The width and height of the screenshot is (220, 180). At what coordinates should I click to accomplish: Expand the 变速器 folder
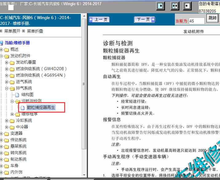tap(1, 134)
